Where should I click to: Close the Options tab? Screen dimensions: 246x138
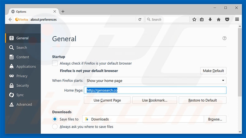tap(54, 11)
